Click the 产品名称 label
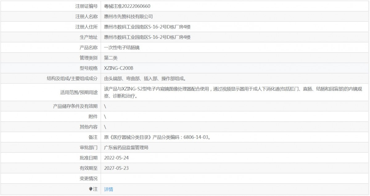The image size is (370, 196). click(x=88, y=47)
